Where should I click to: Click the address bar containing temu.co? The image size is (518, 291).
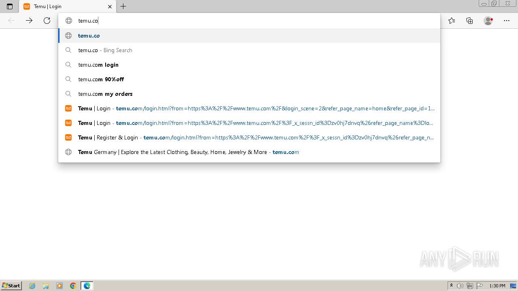[249, 21]
